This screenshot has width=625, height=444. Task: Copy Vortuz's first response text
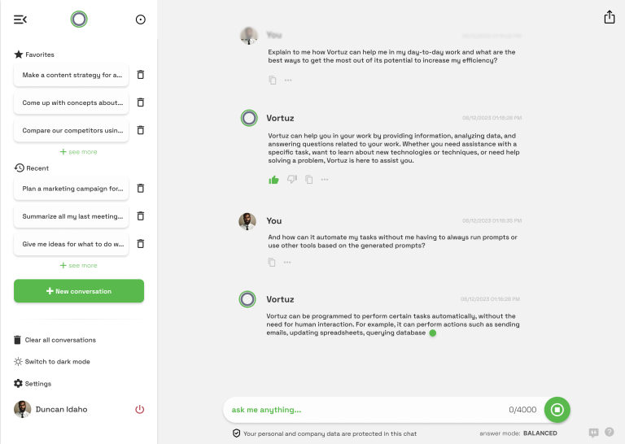pyautogui.click(x=309, y=180)
